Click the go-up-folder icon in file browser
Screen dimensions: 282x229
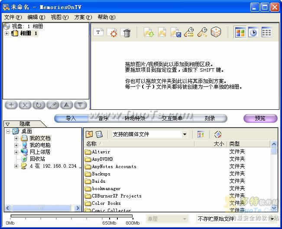point(89,134)
